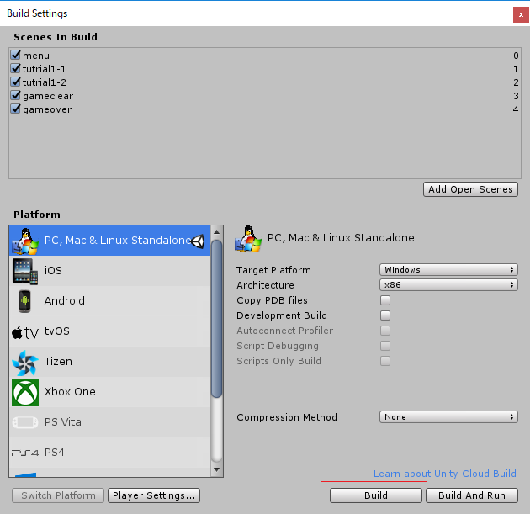Screen dimensions: 530x514
Task: Click the Tizen pinwheel icon
Action: [25, 363]
